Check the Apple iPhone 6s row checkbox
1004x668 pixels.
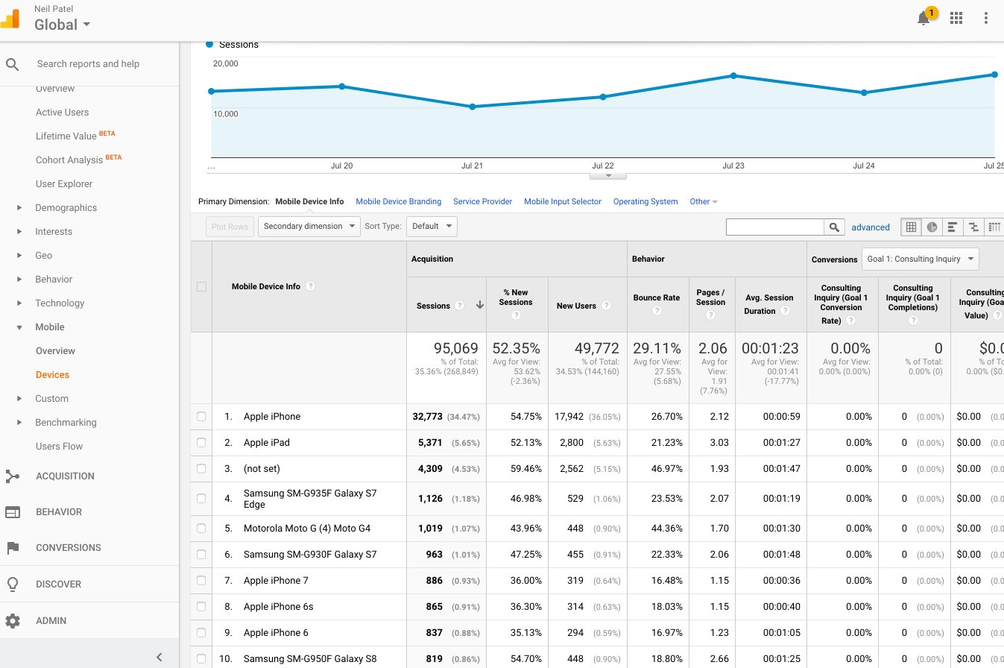coord(201,607)
